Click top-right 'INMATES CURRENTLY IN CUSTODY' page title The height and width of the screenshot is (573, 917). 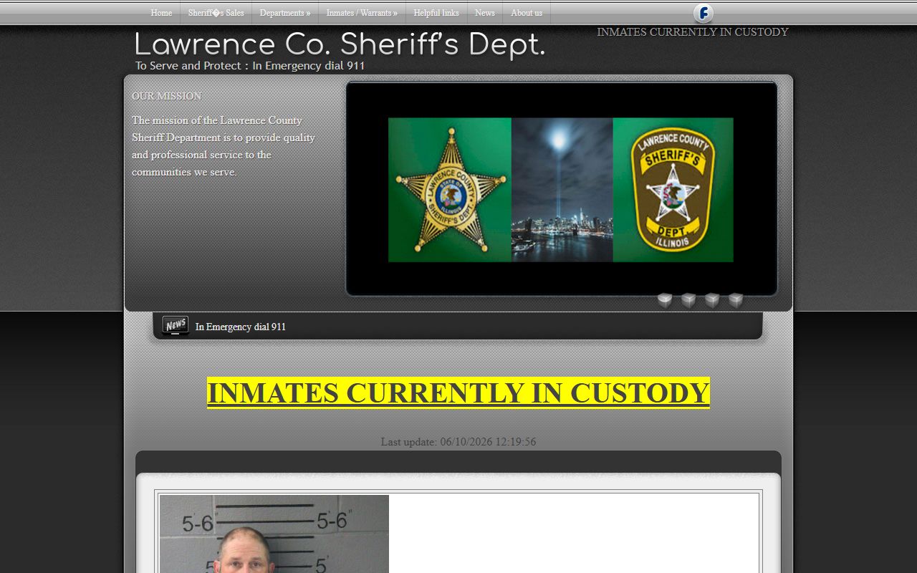coord(693,32)
